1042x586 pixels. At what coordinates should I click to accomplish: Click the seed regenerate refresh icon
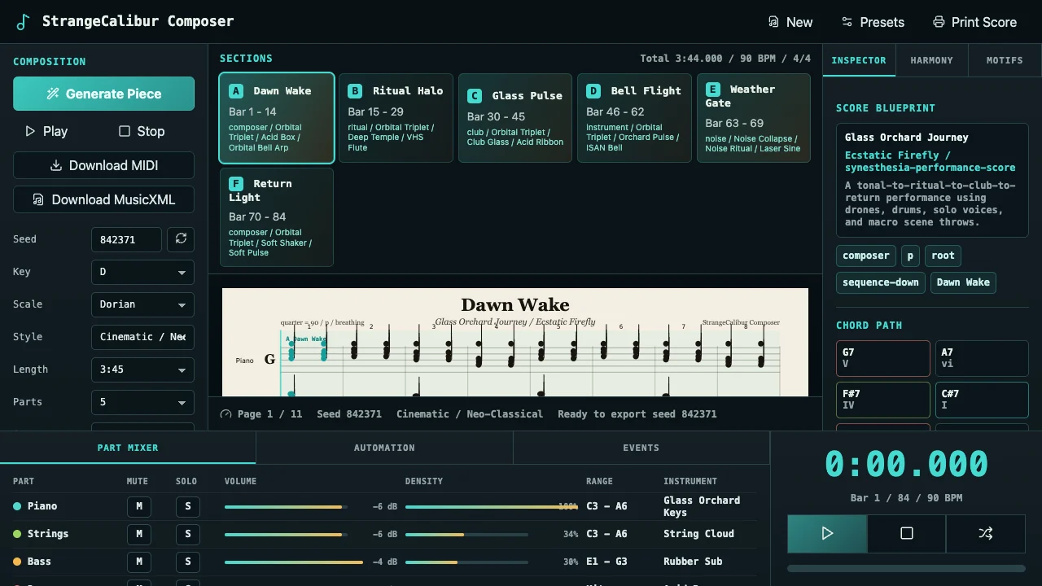181,239
